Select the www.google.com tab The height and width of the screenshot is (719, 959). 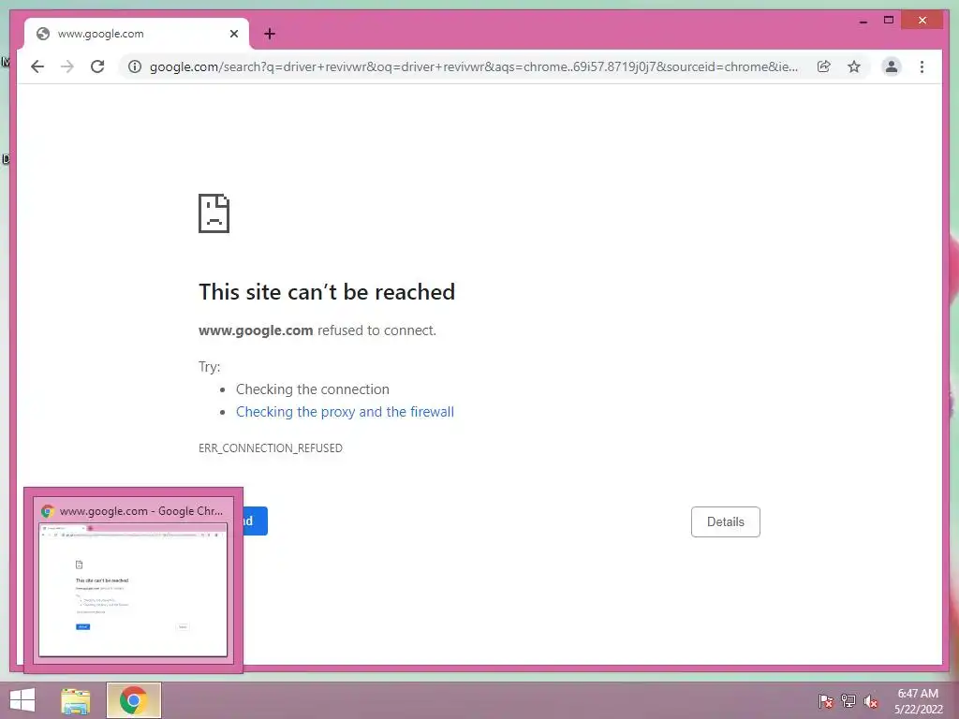(x=137, y=34)
